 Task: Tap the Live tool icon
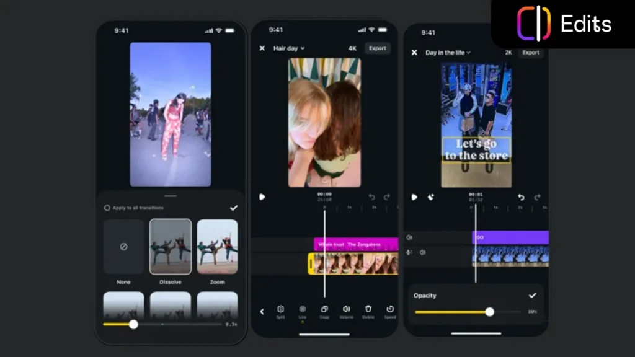(x=303, y=309)
